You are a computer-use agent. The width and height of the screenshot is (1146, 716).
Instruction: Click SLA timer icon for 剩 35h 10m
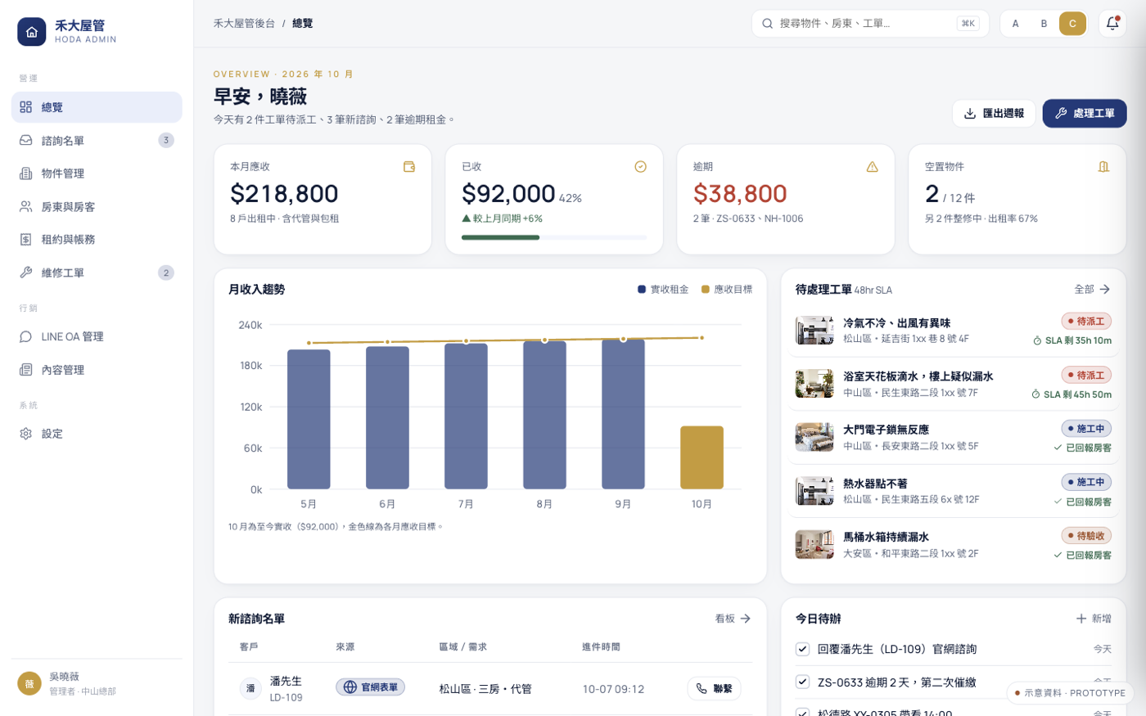pos(1037,341)
